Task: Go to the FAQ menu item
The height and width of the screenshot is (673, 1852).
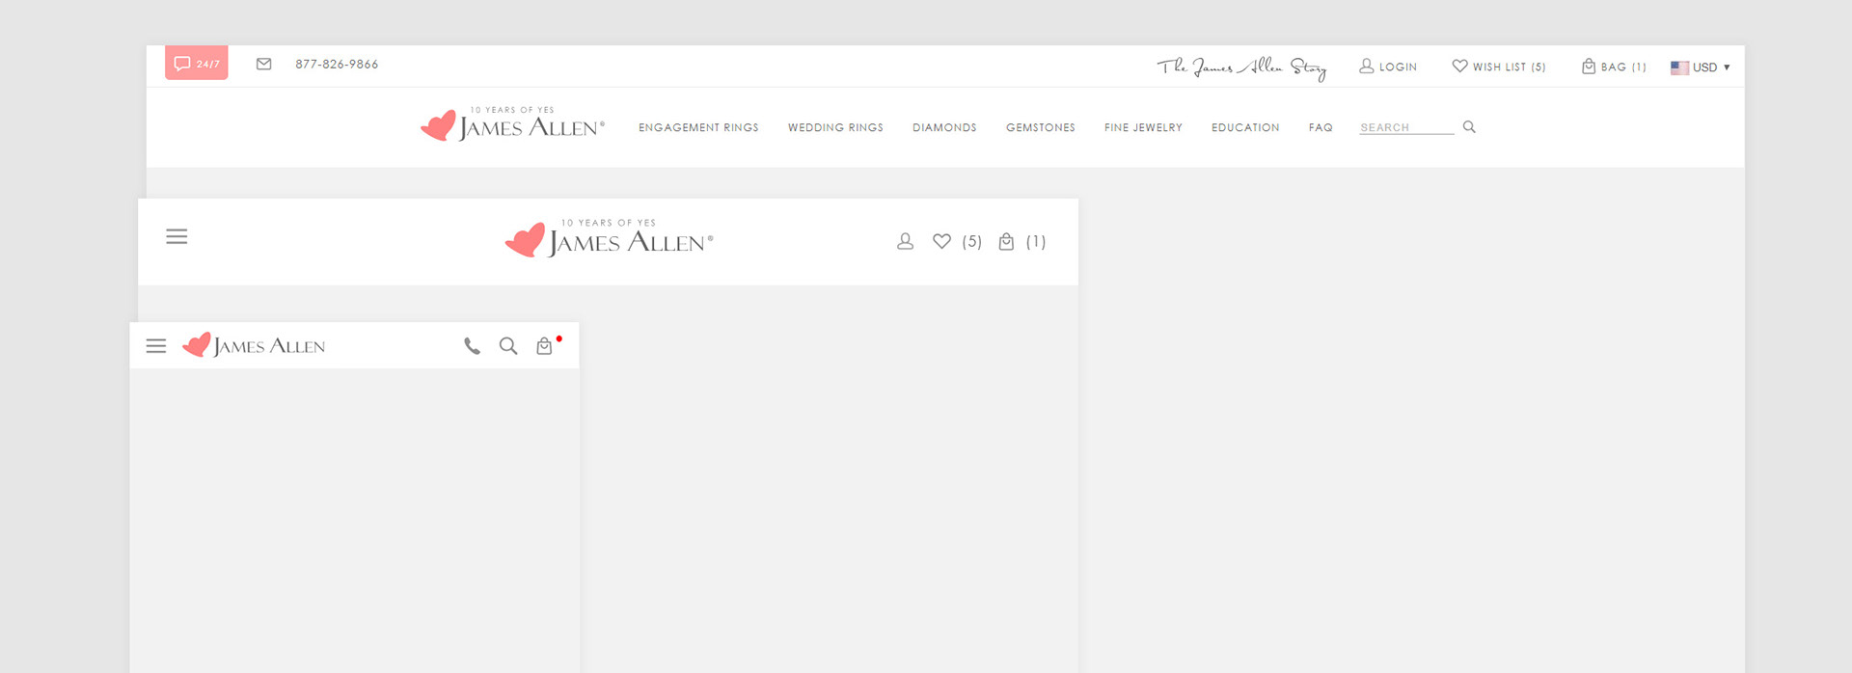Action: 1321,127
